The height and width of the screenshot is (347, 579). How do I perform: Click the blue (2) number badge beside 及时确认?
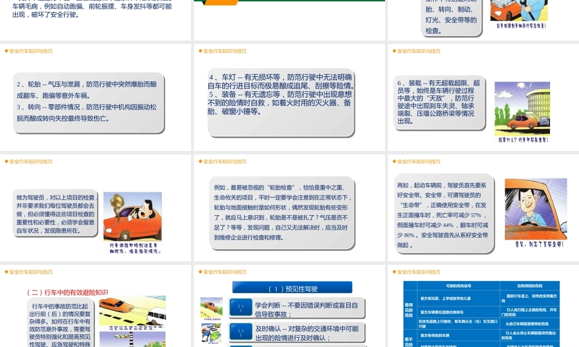click(x=241, y=331)
